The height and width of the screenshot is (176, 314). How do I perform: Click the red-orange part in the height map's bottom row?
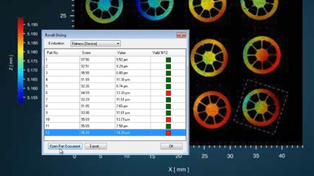[x=212, y=109]
